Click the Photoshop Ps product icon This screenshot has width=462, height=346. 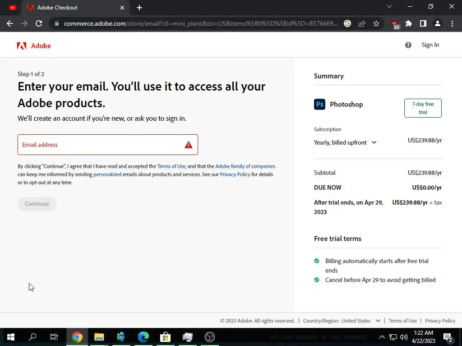320,104
